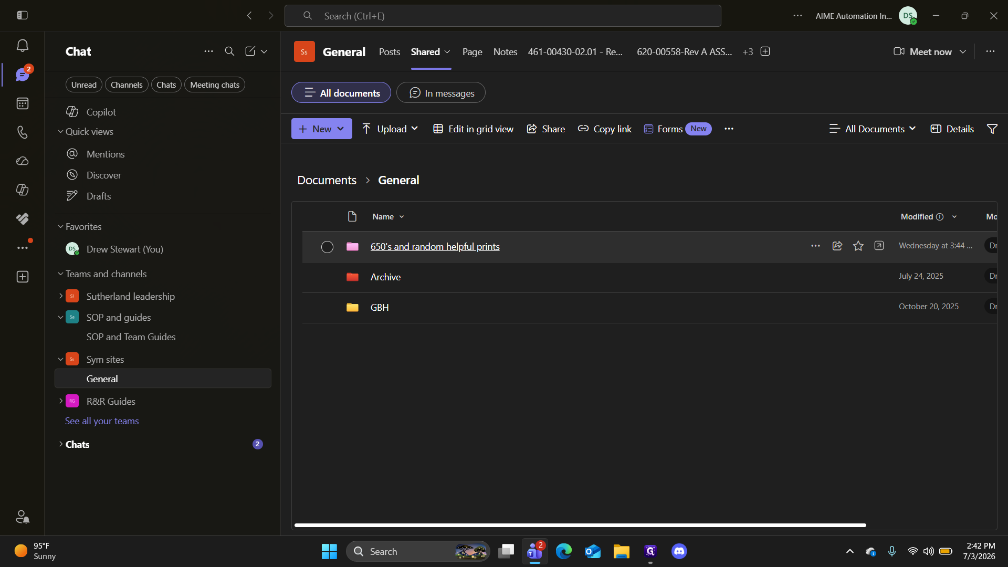Open the 650's and random helpful prints folder
Viewport: 1008px width, 567px height.
coord(435,247)
